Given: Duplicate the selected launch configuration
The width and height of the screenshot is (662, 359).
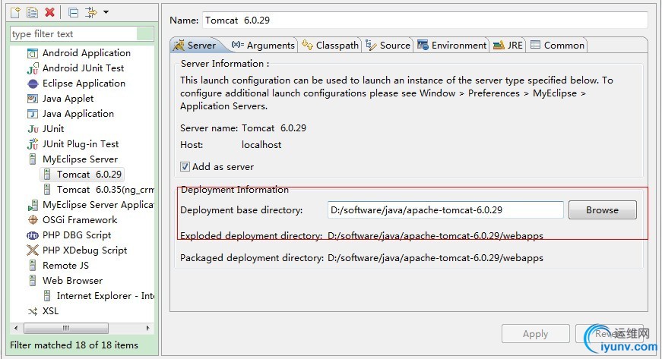Looking at the screenshot, I should point(32,12).
